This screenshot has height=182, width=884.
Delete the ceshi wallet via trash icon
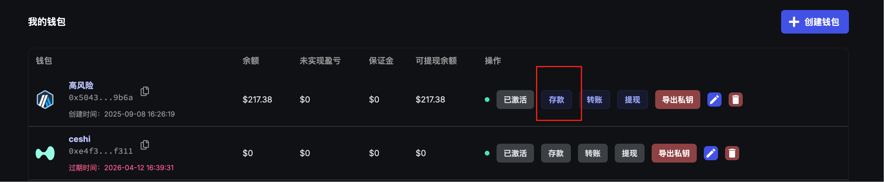732,153
